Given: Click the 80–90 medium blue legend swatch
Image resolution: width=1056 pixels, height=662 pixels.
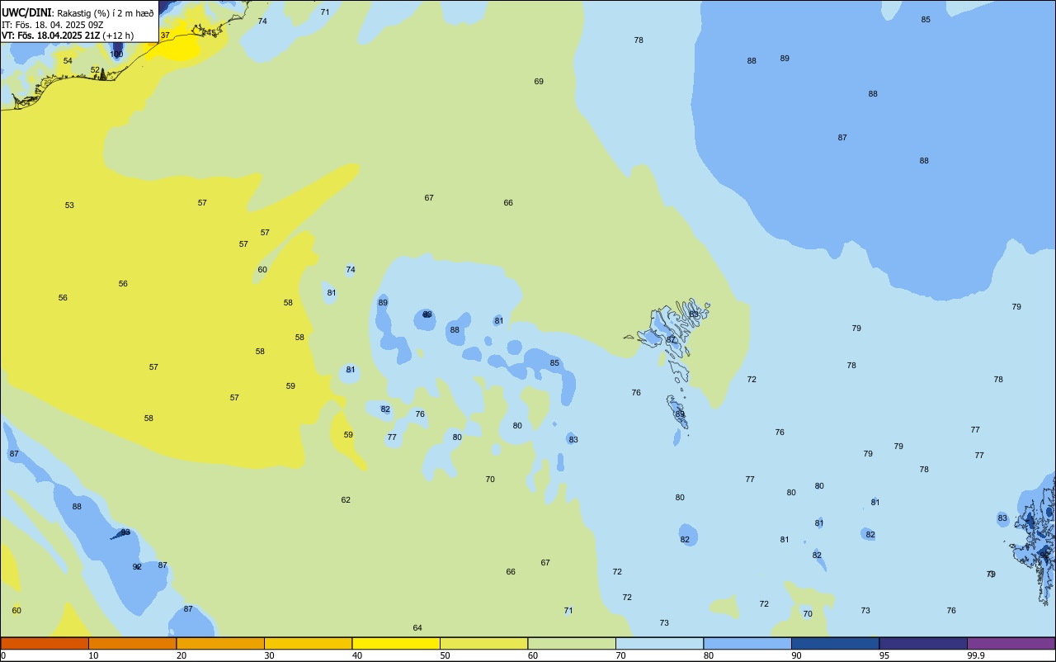Looking at the screenshot, I should tap(747, 643).
